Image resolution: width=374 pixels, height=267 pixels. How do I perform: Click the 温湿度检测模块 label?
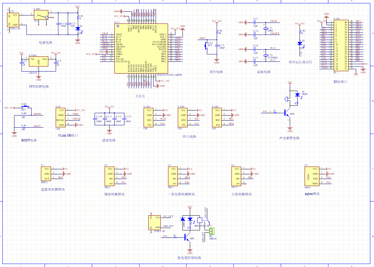point(53,189)
